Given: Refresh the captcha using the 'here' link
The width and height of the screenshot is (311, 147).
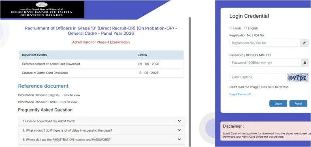Looking at the screenshot, I should pyautogui.click(x=271, y=87).
